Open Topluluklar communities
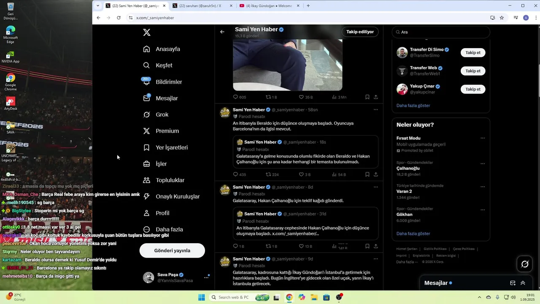Image resolution: width=540 pixels, height=304 pixels. 164,180
